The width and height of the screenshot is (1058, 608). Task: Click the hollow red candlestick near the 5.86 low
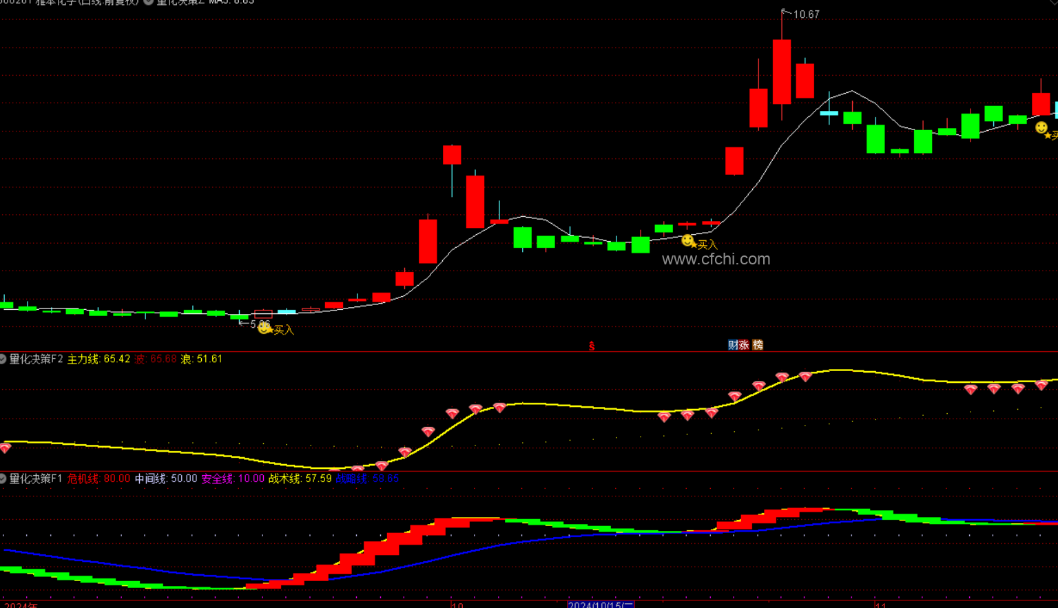tap(263, 314)
